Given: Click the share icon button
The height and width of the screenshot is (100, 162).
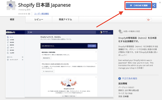Looking at the screenshot, I should click(x=154, y=6).
